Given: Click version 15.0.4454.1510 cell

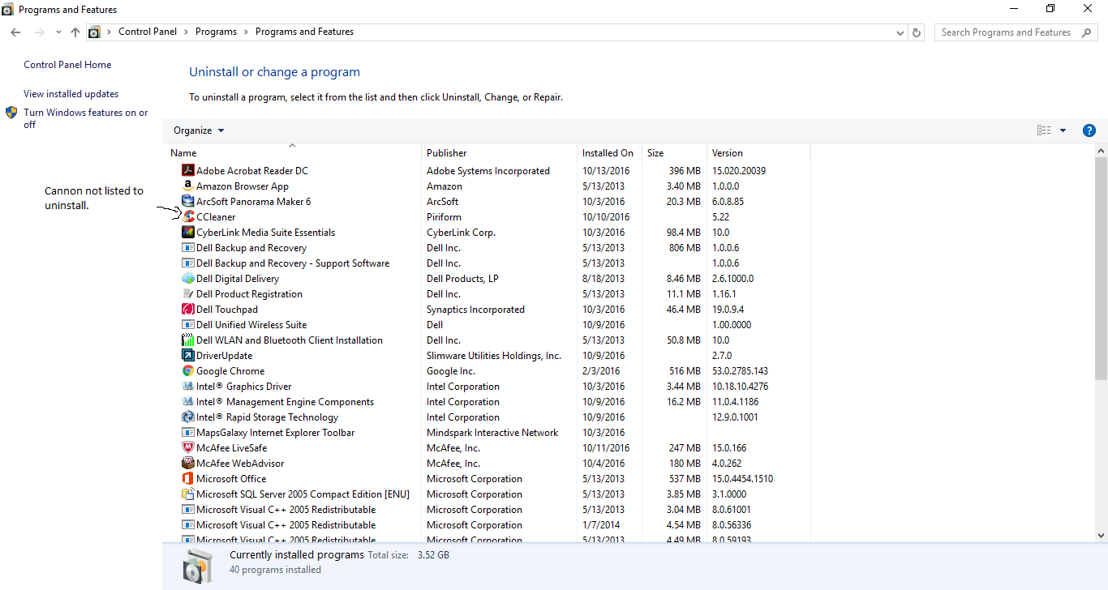Looking at the screenshot, I should pos(742,479).
